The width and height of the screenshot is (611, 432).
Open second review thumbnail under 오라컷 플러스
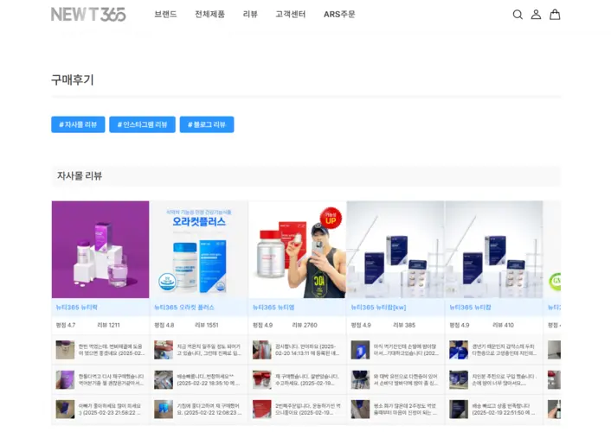click(164, 380)
